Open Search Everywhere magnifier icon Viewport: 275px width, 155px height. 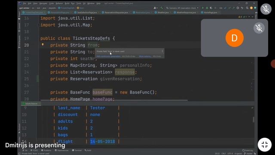pyautogui.click(x=247, y=8)
